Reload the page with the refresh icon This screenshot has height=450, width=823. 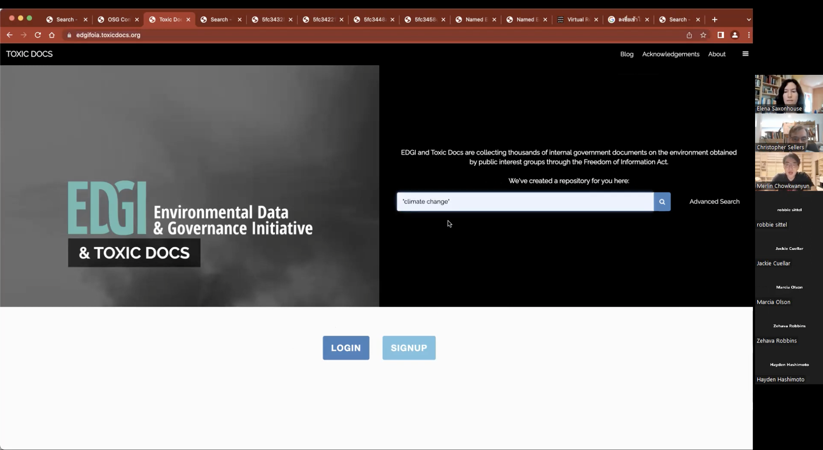(x=38, y=35)
